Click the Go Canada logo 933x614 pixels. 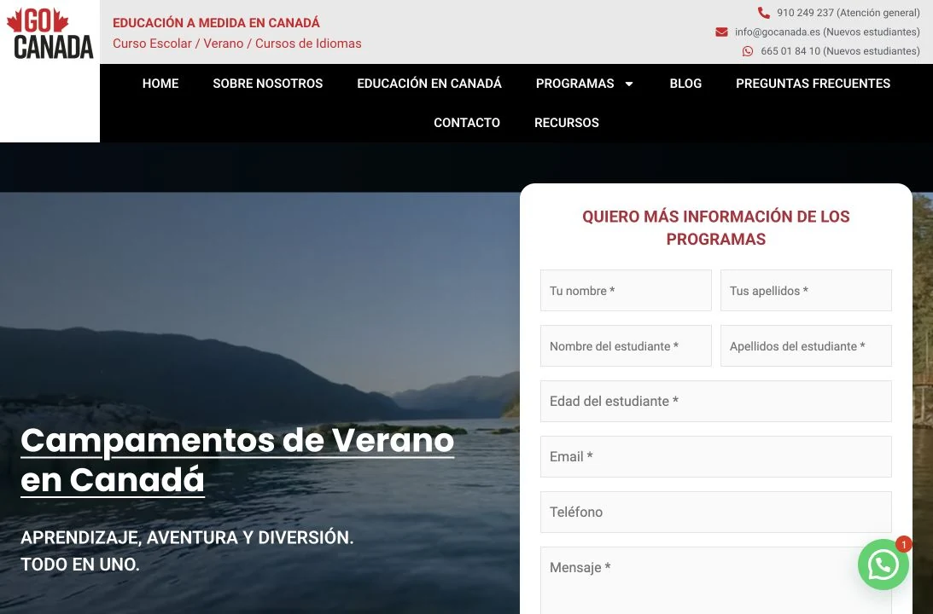tap(50, 33)
